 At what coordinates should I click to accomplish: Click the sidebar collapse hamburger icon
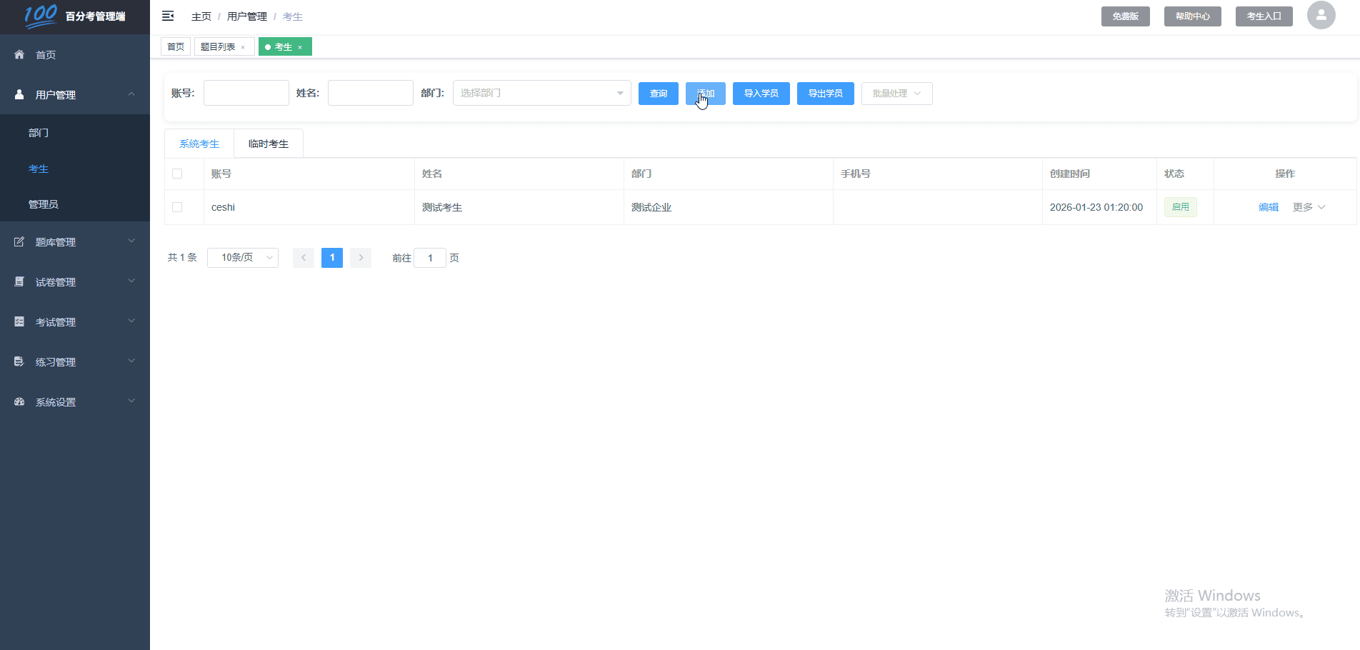tap(168, 16)
